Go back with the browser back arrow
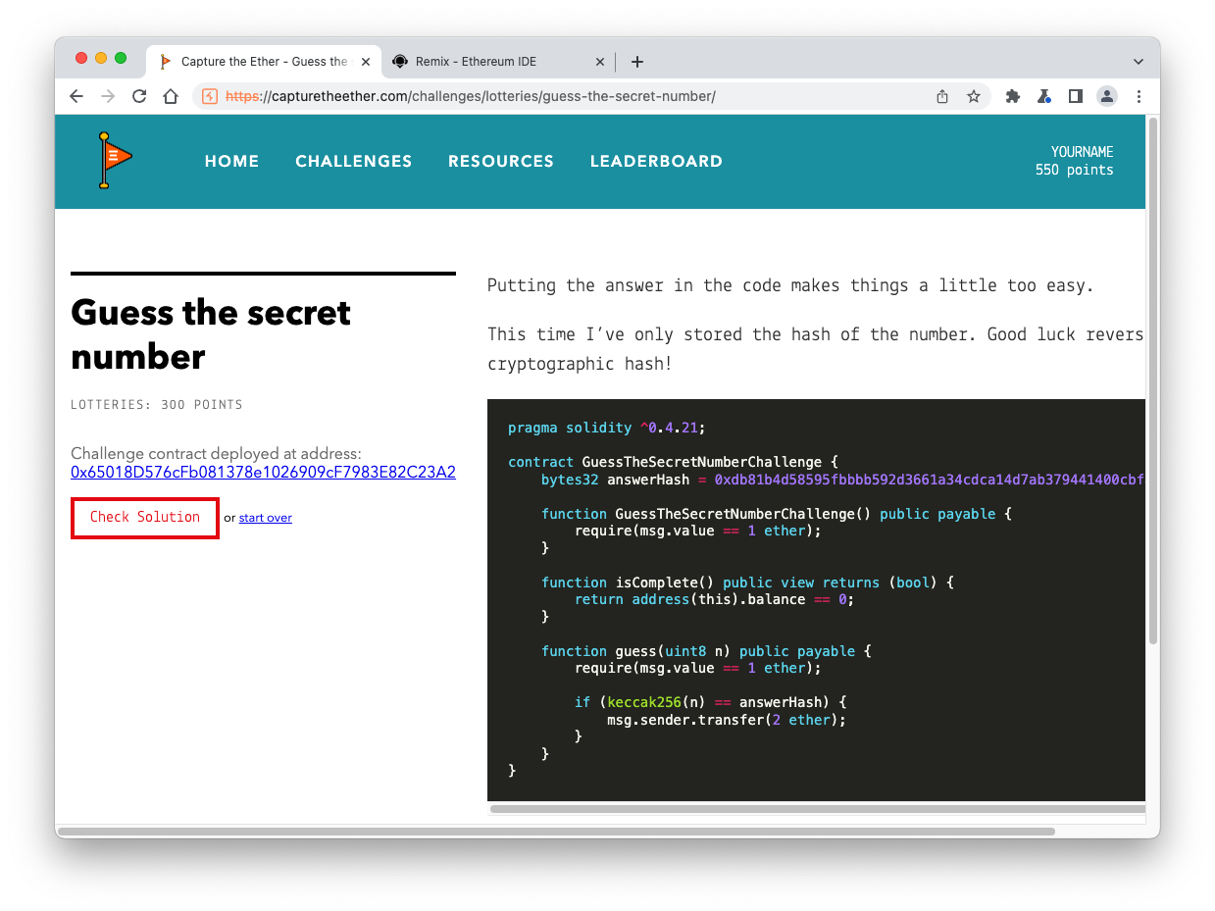1215x911 pixels. (x=76, y=96)
